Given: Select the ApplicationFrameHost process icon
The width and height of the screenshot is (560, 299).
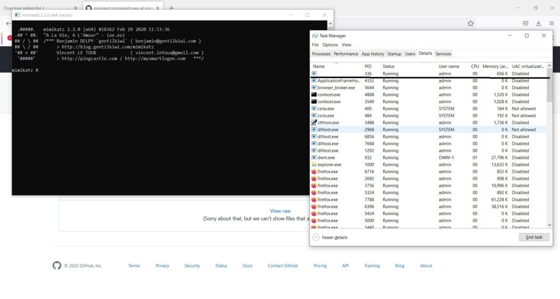Looking at the screenshot, I should point(314,81).
